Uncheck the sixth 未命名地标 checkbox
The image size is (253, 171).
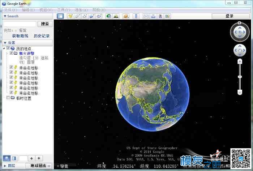point(11,92)
